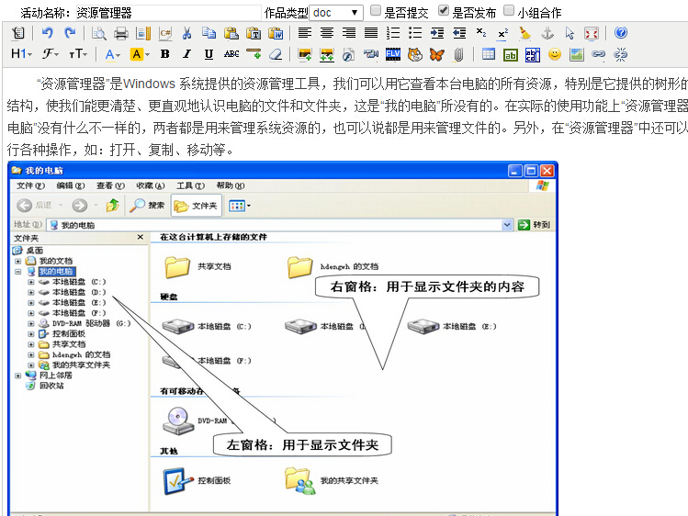Screen dimensions: 688x516
Task: Center the text alignment
Action: [327, 33]
